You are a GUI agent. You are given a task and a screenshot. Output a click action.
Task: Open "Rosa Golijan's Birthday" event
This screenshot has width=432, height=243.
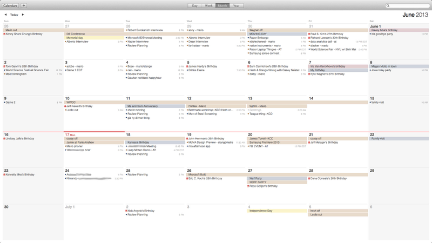(x=263, y=186)
